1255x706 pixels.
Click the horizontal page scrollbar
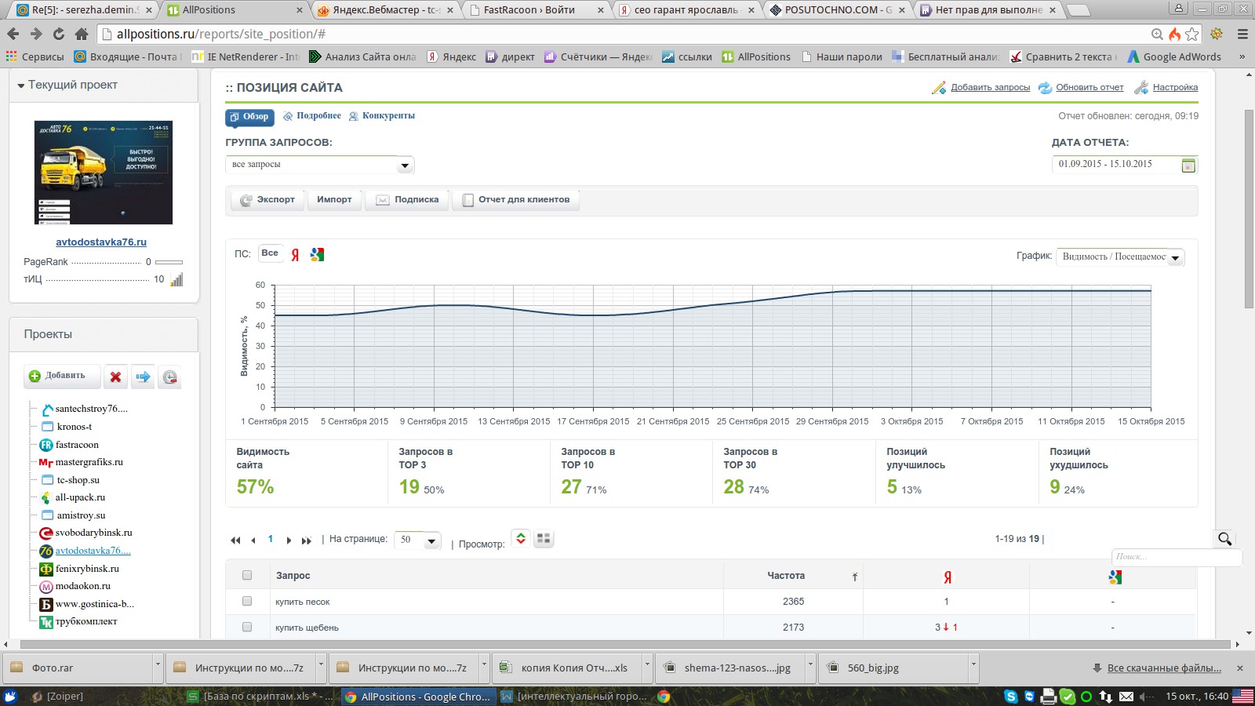[624, 644]
